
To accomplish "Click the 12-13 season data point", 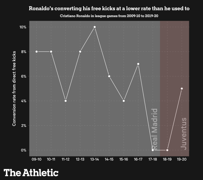I will click(x=80, y=52).
